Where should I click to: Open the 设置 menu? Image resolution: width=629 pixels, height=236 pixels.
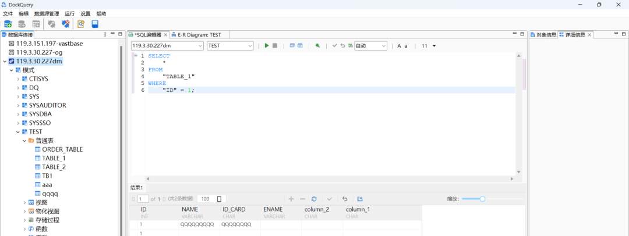[x=86, y=13]
